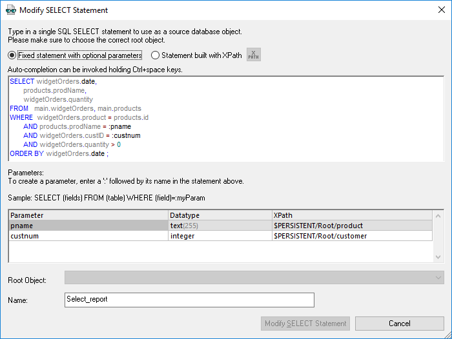This screenshot has height=339, width=452.
Task: Click the $PERSISTENT/Root/customer XPath cell
Action: [x=352, y=236]
